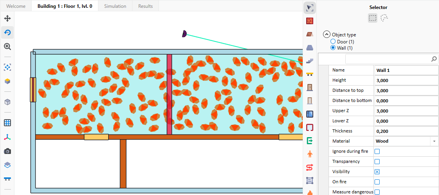Viewport: 439px width, 195px height.
Task: Select rectangular selection mode
Action: point(372,18)
